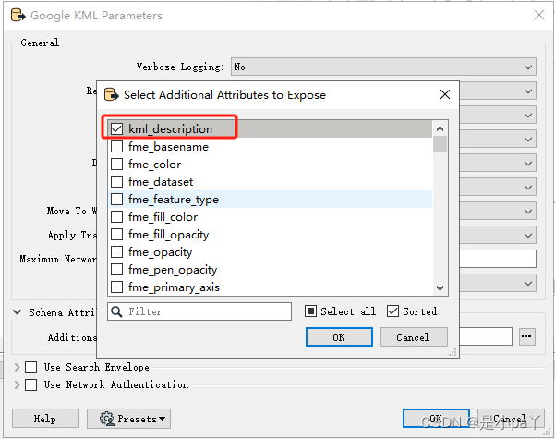This screenshot has width=555, height=439.
Task: Check the fme_color attribute checkbox
Action: pos(116,165)
